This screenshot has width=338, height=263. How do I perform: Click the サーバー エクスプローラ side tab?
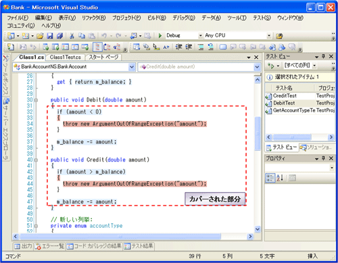pos(6,128)
